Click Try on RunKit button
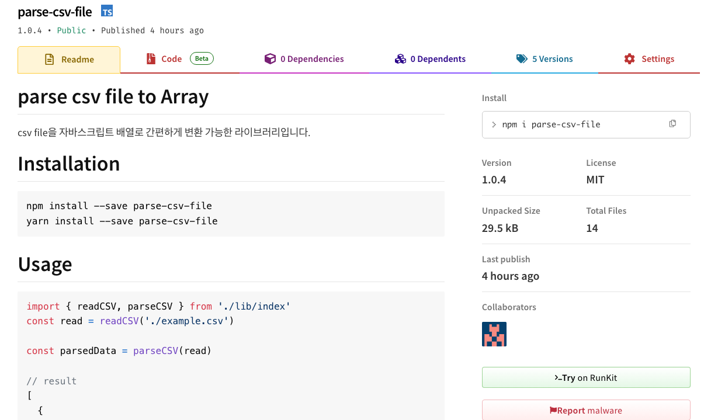This screenshot has width=704, height=420. [585, 377]
